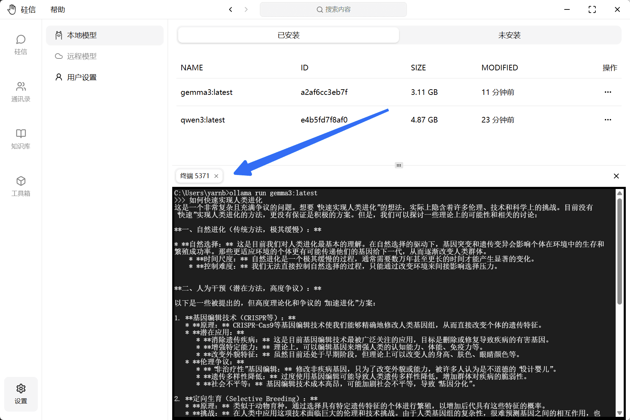
Task: Select 远程模型 in settings menu
Action: point(105,56)
